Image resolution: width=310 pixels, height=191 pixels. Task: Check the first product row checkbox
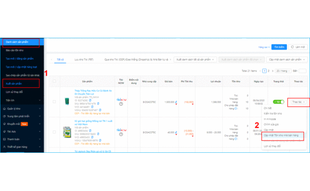[x=54, y=102]
